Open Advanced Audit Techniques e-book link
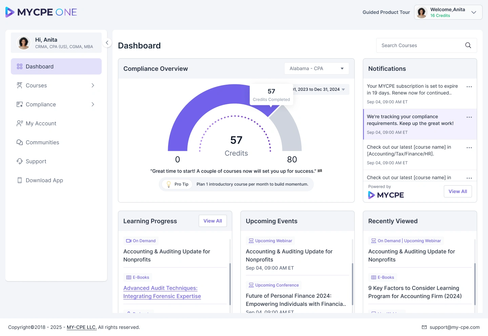Image resolution: width=488 pixels, height=336 pixels. pos(162,292)
